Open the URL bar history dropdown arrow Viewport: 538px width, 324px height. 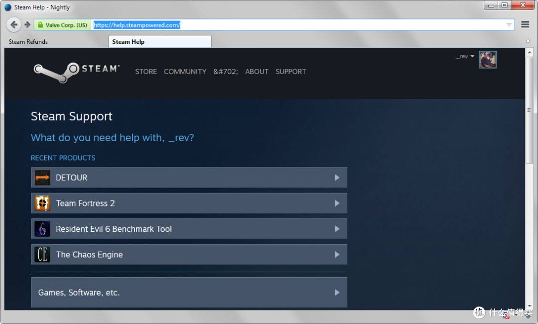point(509,25)
